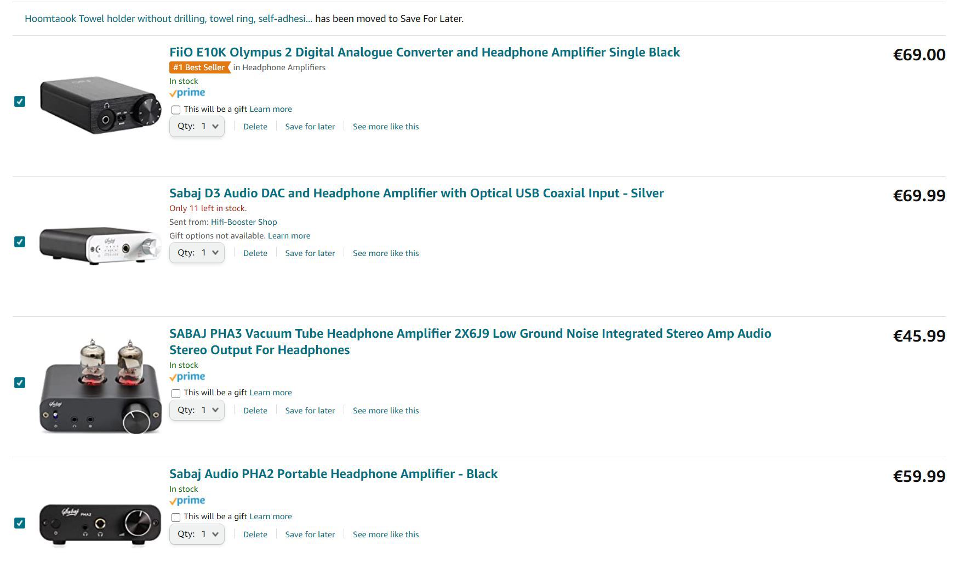971x568 pixels.
Task: Save the Sabaj D3 DAC for later
Action: pos(310,253)
